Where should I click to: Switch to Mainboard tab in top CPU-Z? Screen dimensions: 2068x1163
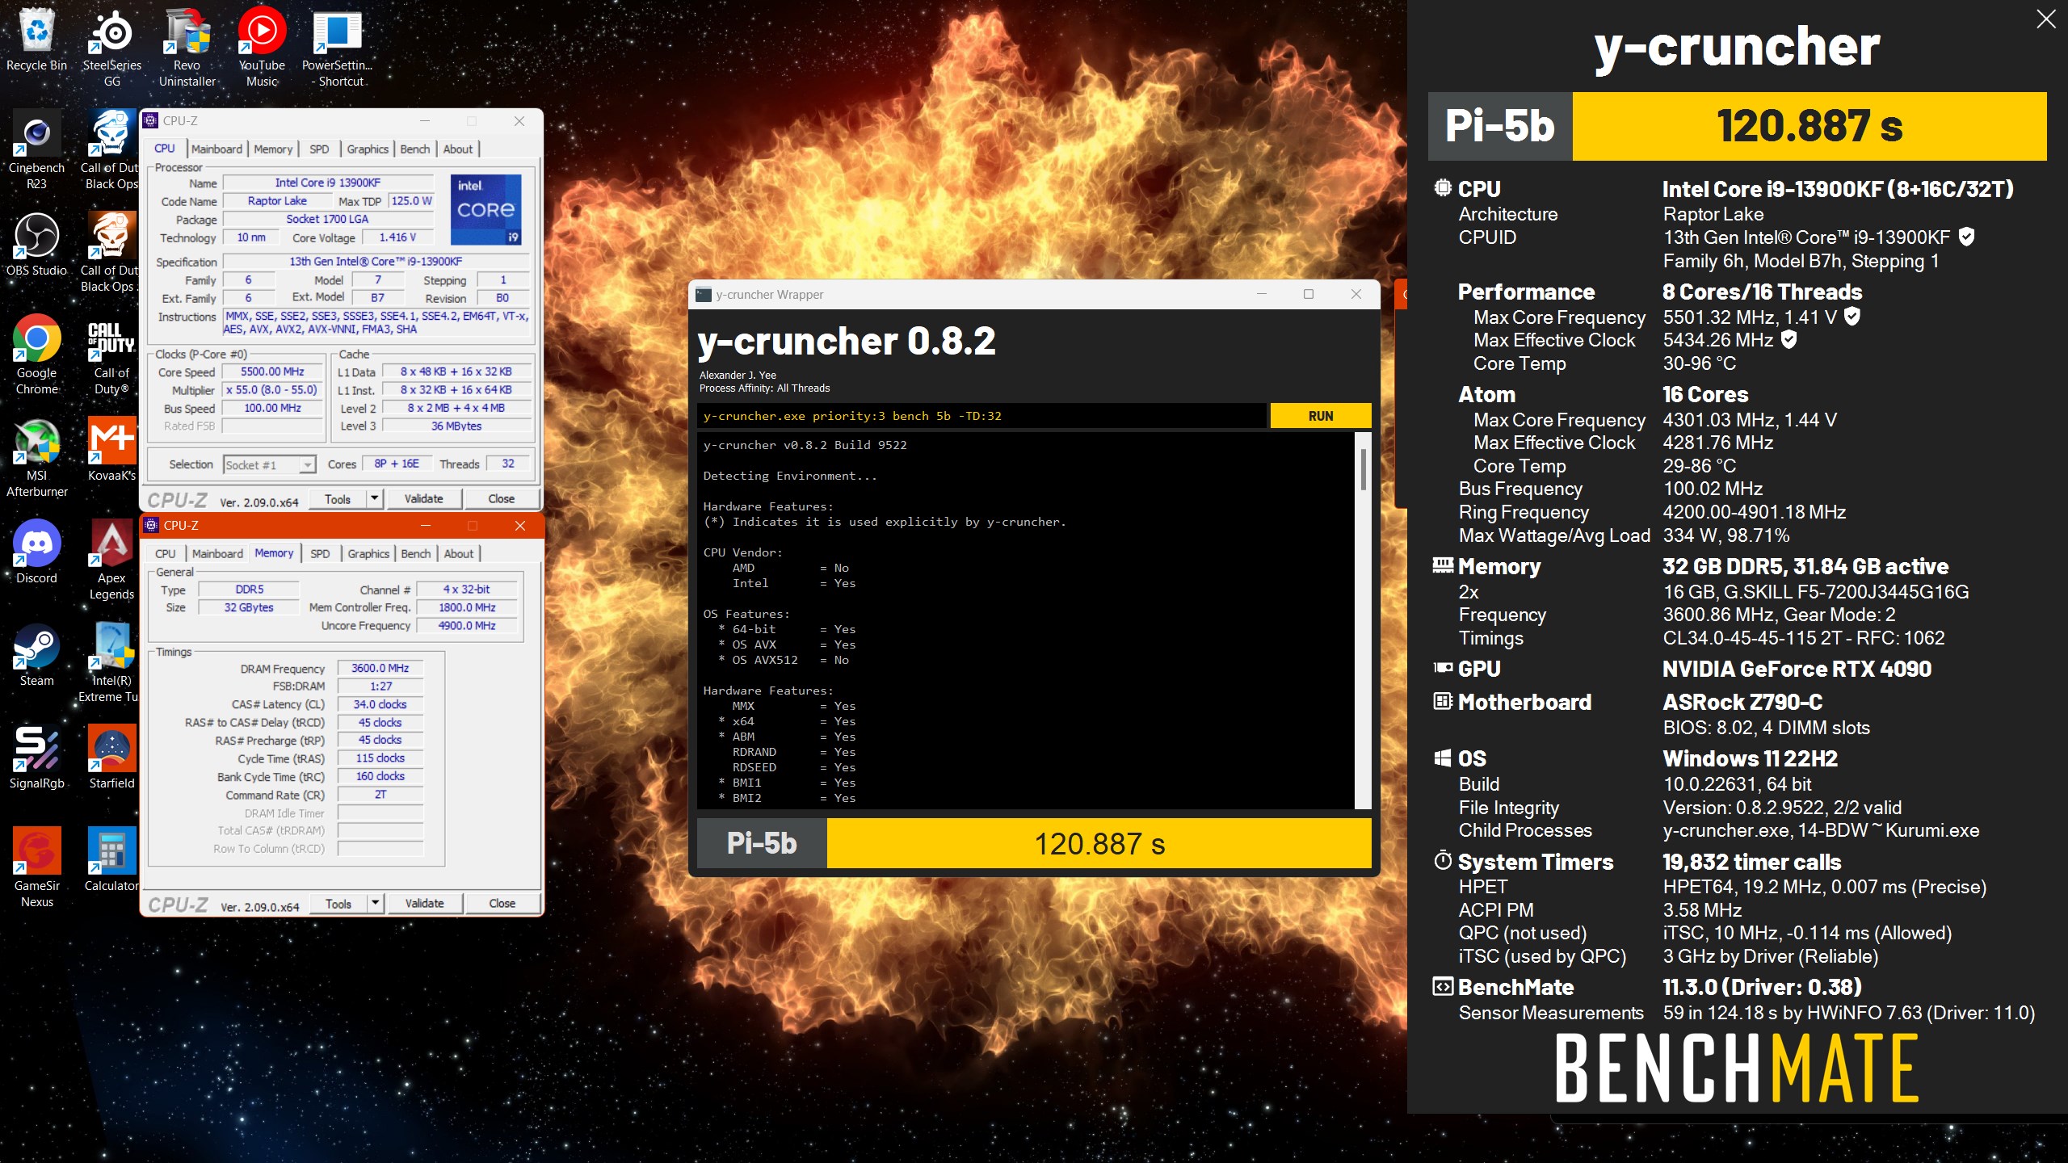click(216, 149)
